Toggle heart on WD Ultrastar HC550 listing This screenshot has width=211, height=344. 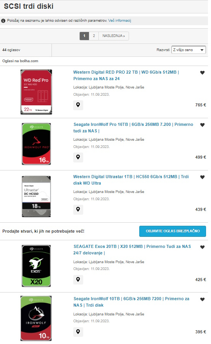click(x=202, y=177)
